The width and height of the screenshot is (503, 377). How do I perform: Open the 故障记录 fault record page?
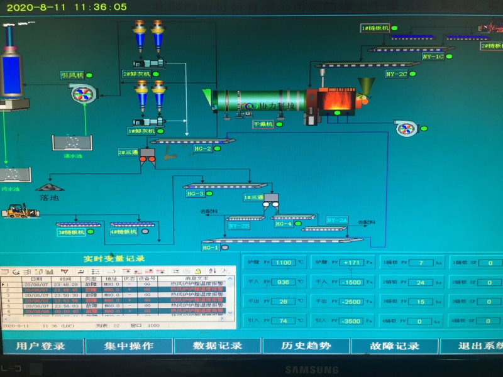click(x=394, y=346)
